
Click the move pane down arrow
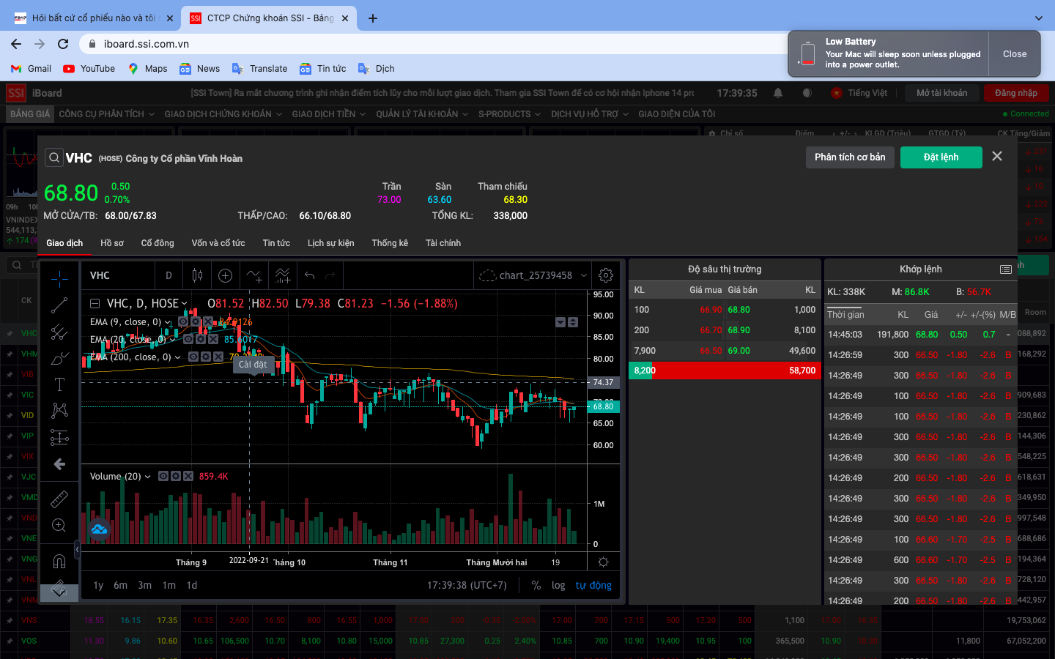point(560,322)
